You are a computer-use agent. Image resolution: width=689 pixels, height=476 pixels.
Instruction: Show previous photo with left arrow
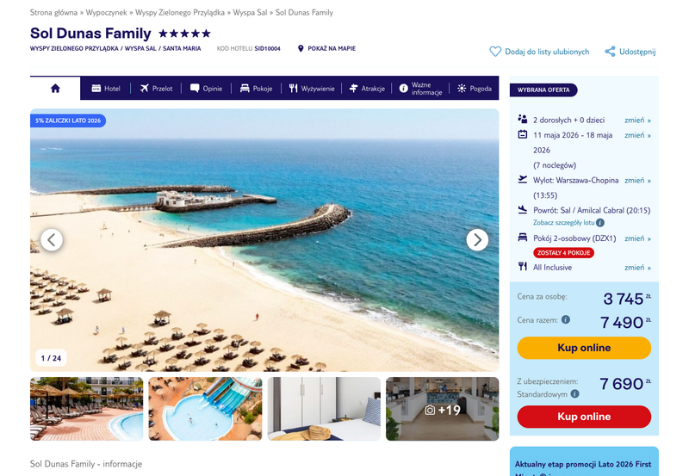pyautogui.click(x=52, y=240)
